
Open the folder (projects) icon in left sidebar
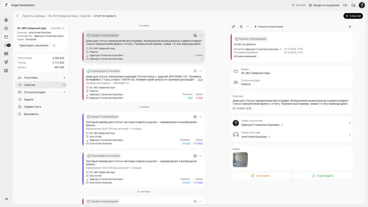click(6, 37)
